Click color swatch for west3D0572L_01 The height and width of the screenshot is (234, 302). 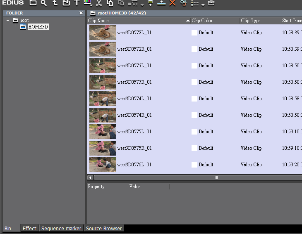click(x=194, y=33)
